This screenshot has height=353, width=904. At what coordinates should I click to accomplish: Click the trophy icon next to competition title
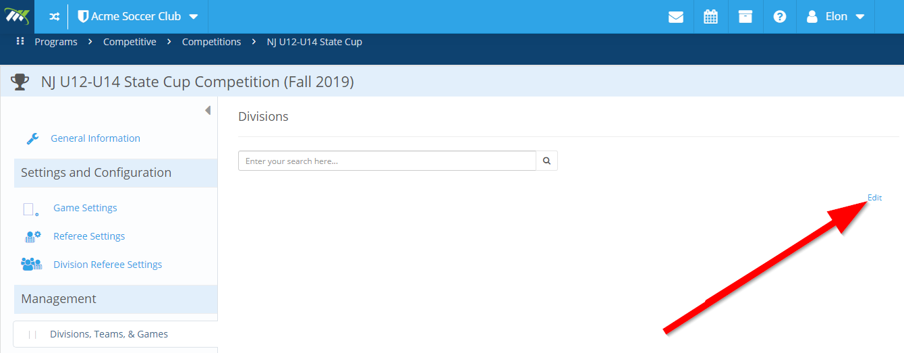coord(20,82)
